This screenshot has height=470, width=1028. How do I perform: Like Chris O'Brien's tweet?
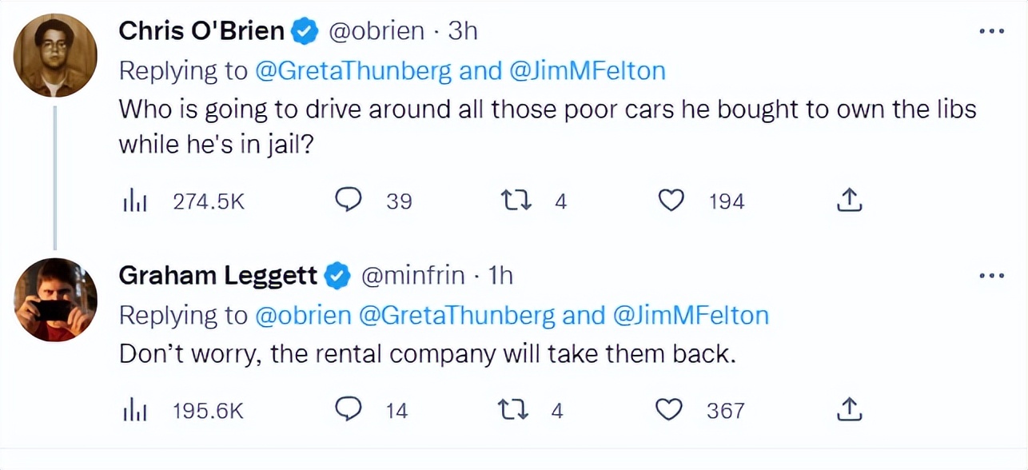[x=671, y=201]
